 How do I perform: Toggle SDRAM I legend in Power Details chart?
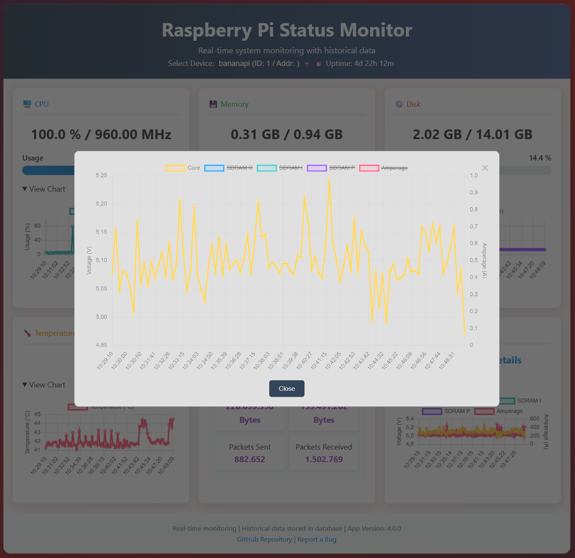coord(507,400)
